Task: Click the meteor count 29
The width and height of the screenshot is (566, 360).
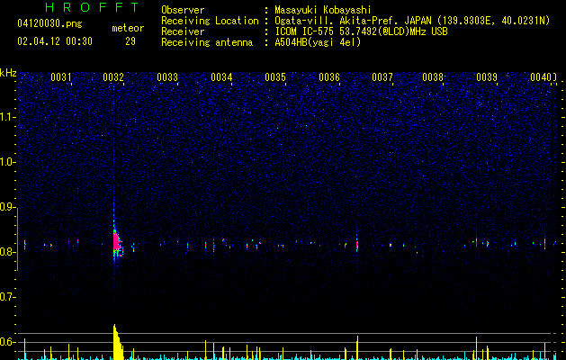Action: [x=130, y=41]
